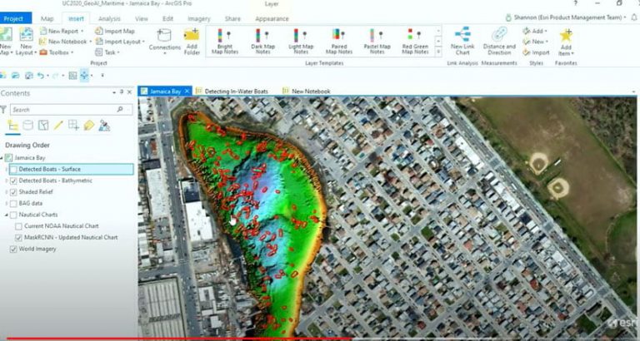Collapse the Nautical Charts group
The width and height of the screenshot is (640, 341).
[7, 215]
